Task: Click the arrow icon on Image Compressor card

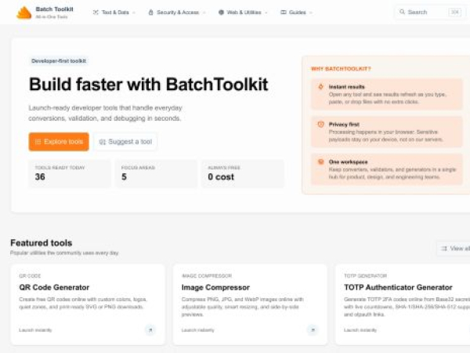Action: 313,330
